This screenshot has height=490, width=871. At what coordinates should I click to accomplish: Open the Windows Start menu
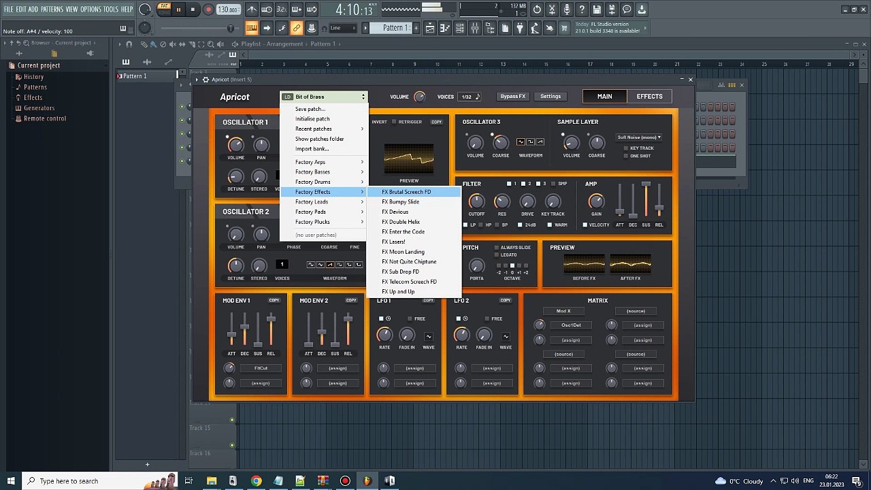11,481
